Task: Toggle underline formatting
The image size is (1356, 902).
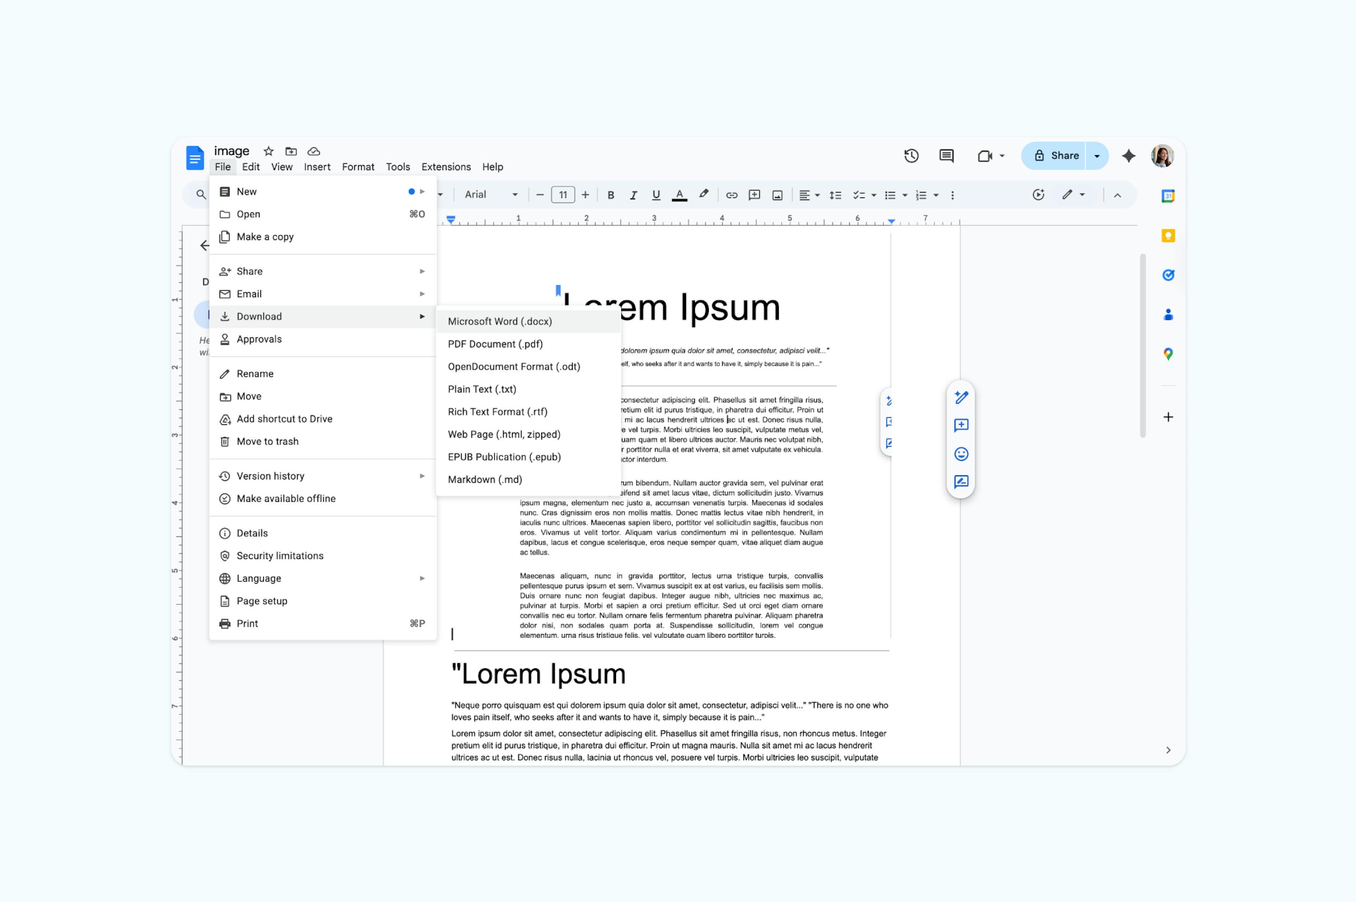Action: 656,195
